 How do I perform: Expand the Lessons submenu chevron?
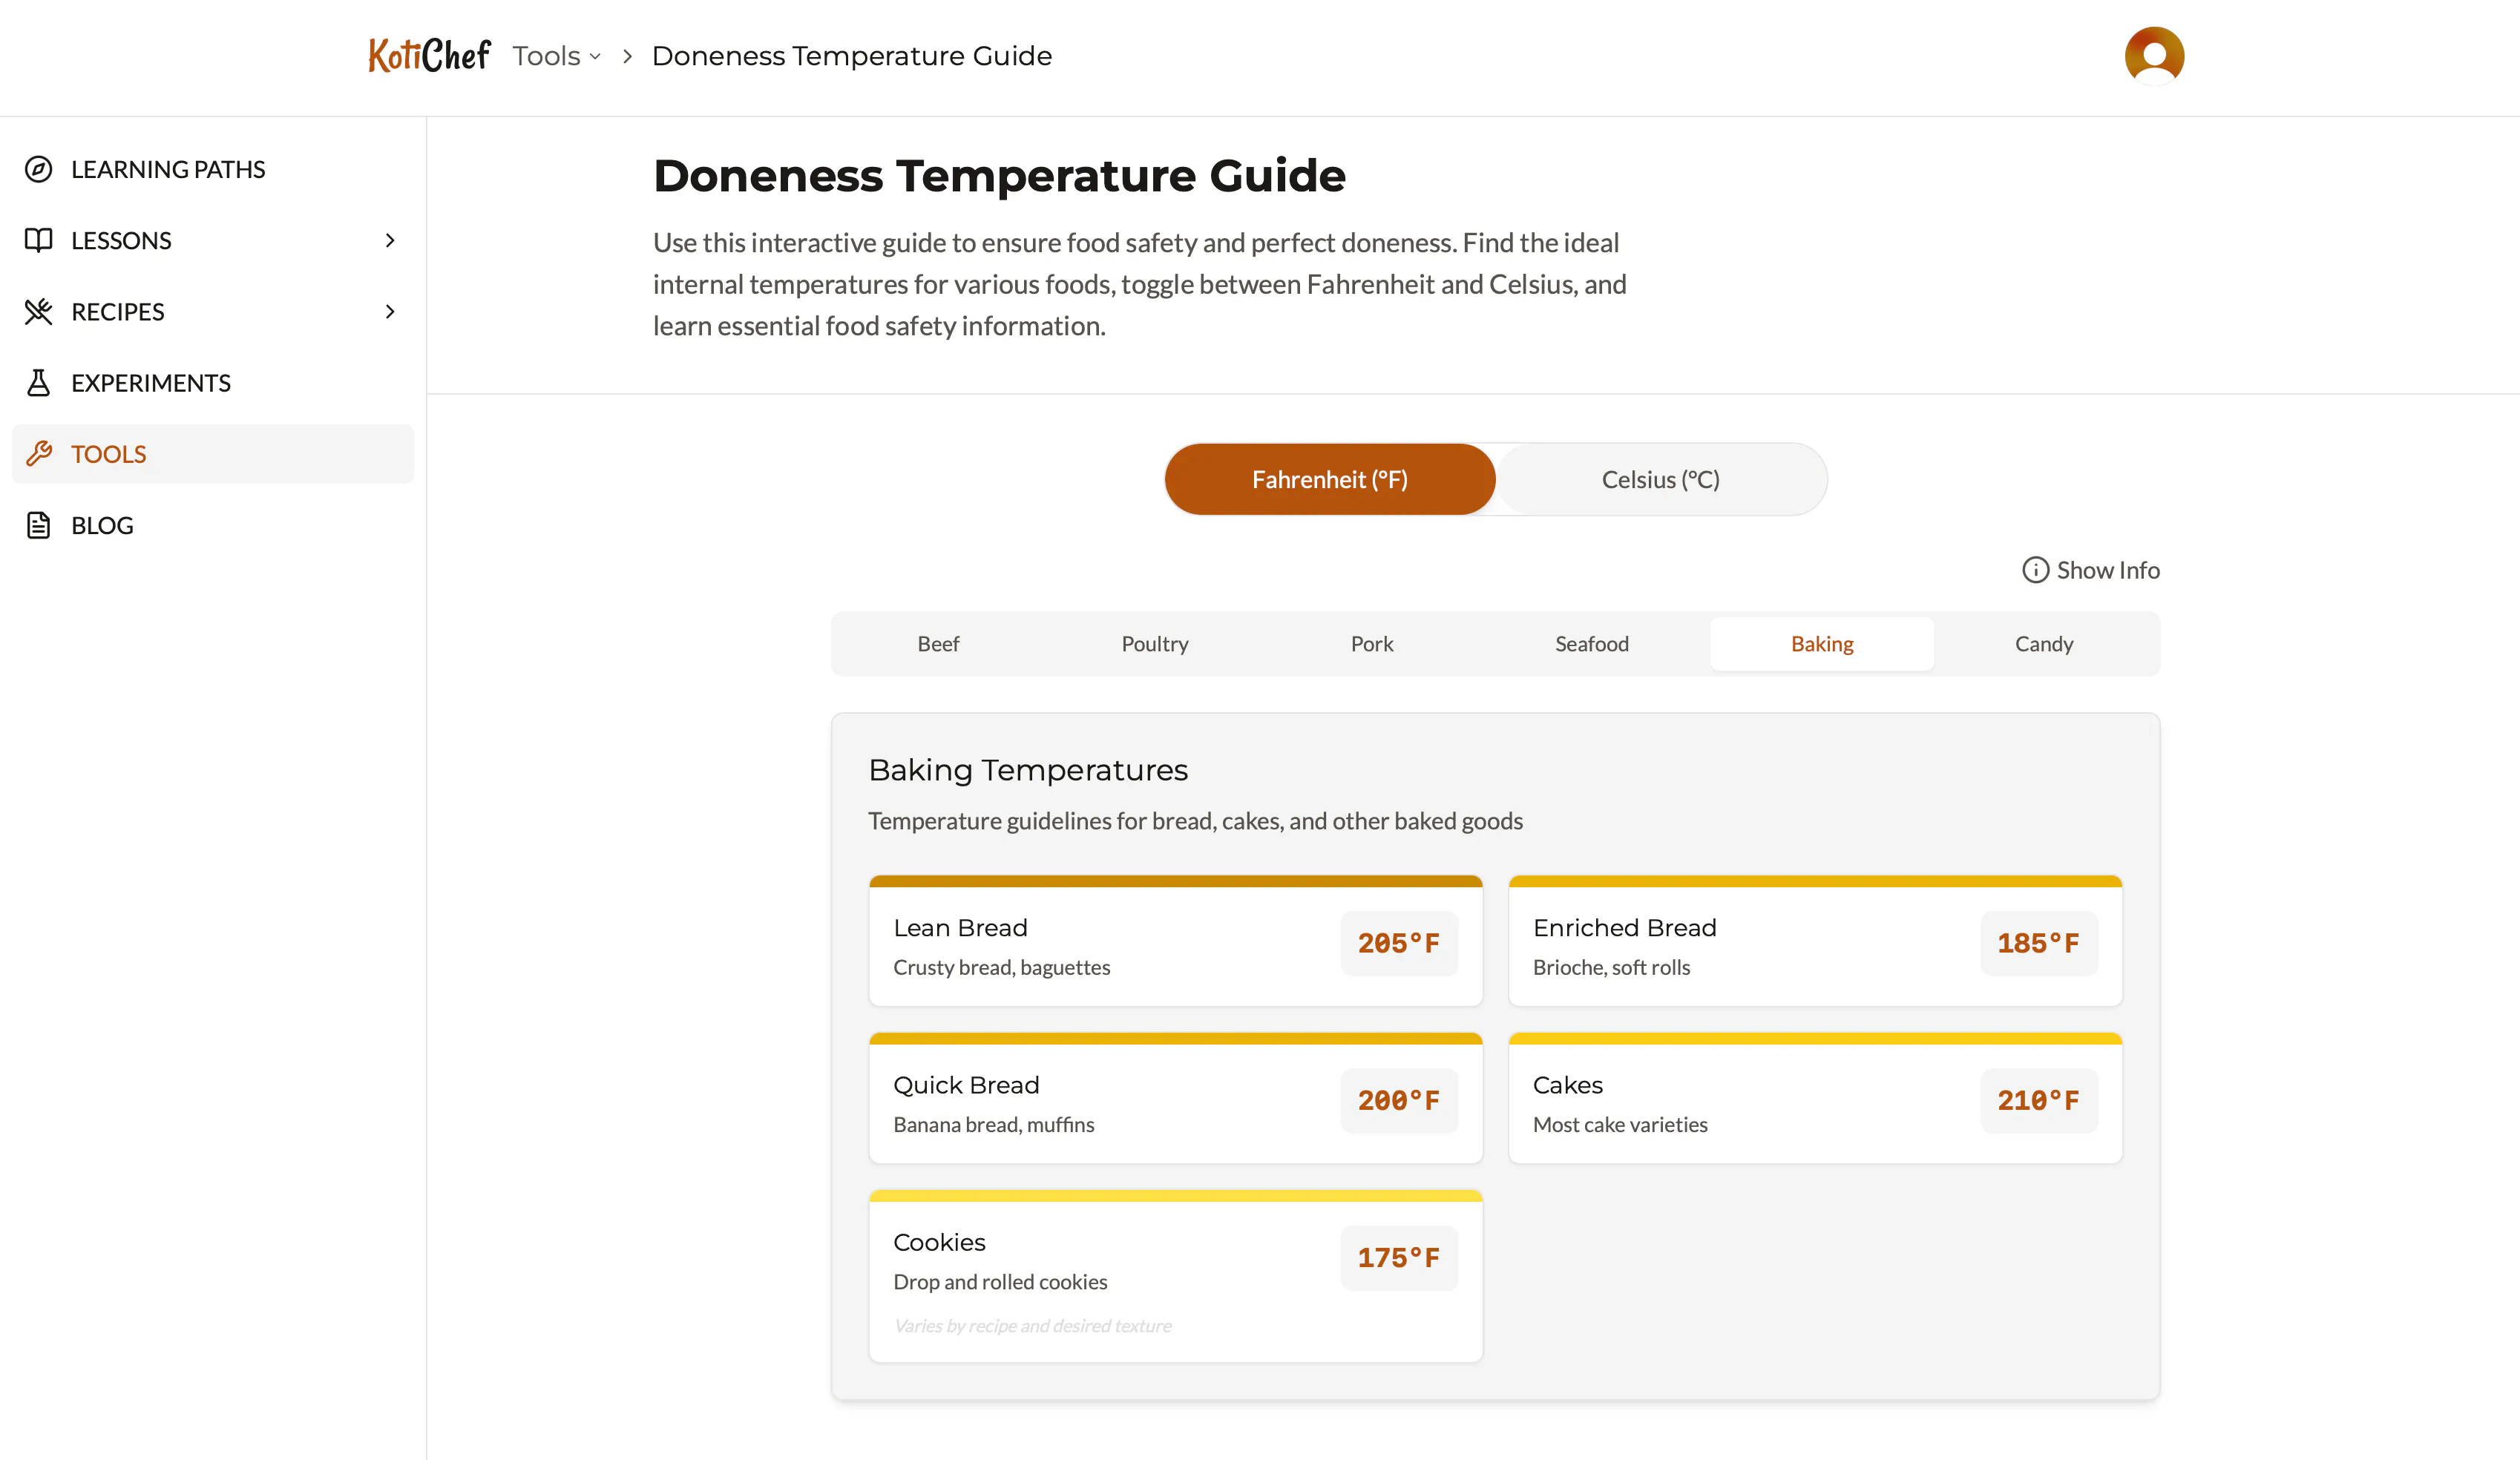[390, 240]
